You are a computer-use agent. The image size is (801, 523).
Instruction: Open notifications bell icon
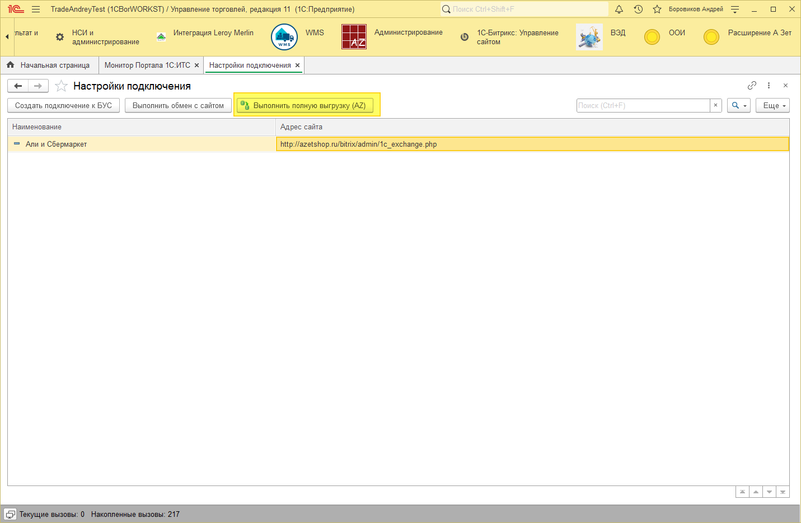[619, 10]
